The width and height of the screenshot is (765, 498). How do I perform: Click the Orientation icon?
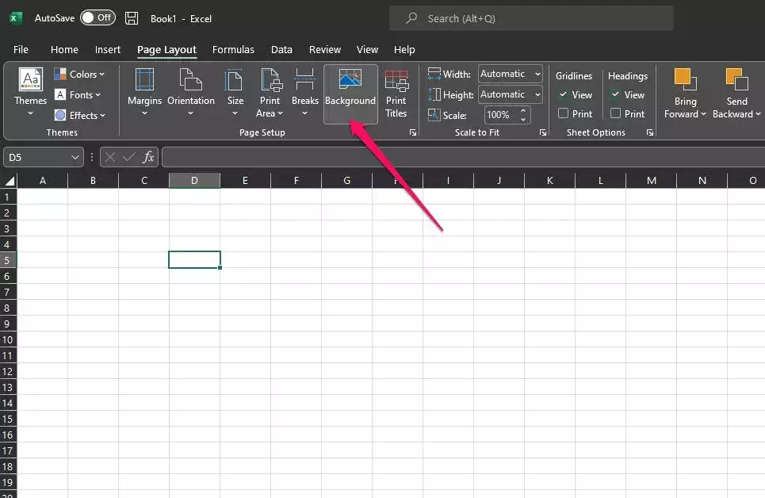[191, 79]
